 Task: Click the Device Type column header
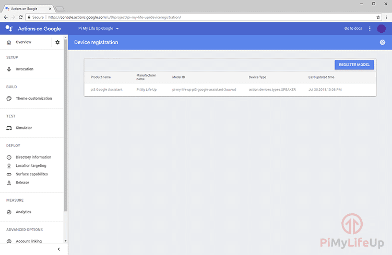point(257,77)
